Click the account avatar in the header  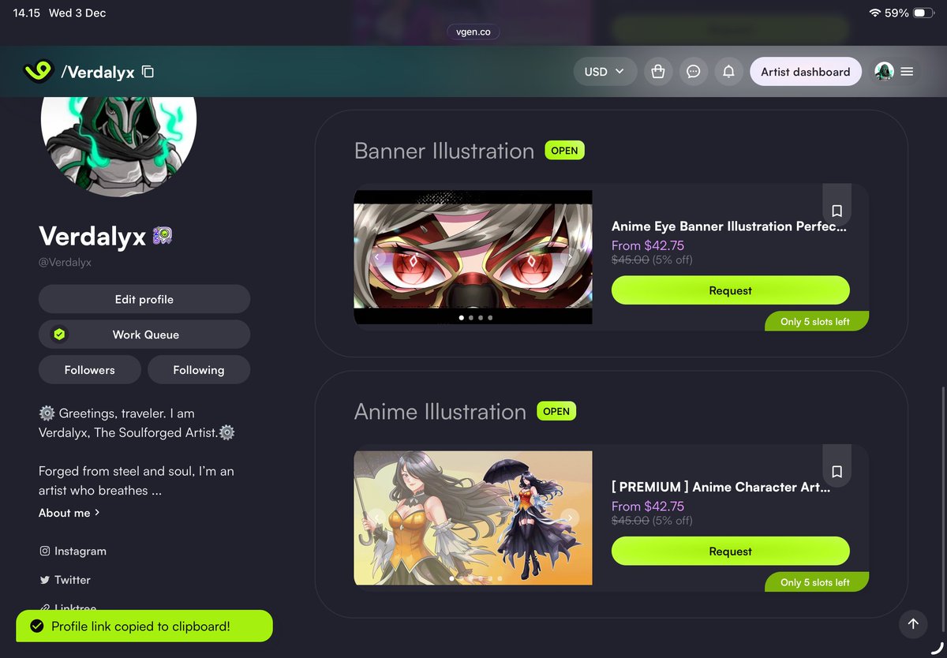click(884, 72)
